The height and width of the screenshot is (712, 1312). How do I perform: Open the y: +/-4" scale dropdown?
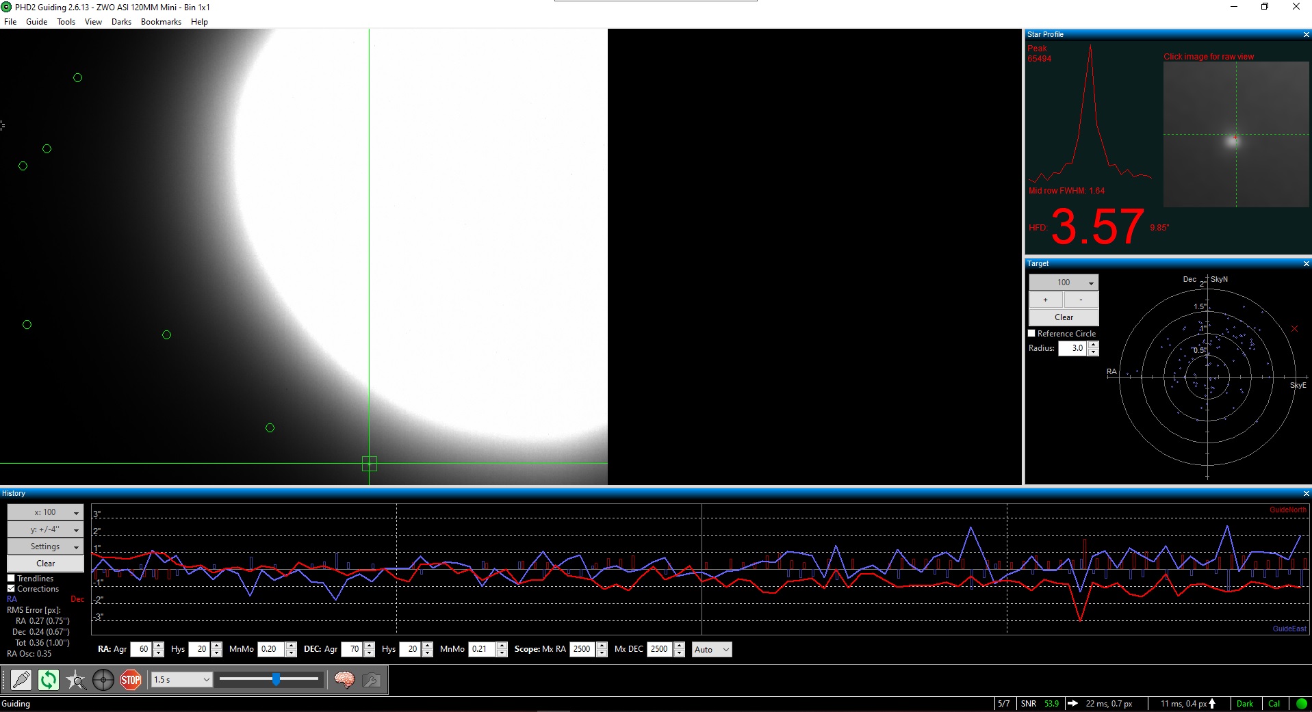point(45,529)
